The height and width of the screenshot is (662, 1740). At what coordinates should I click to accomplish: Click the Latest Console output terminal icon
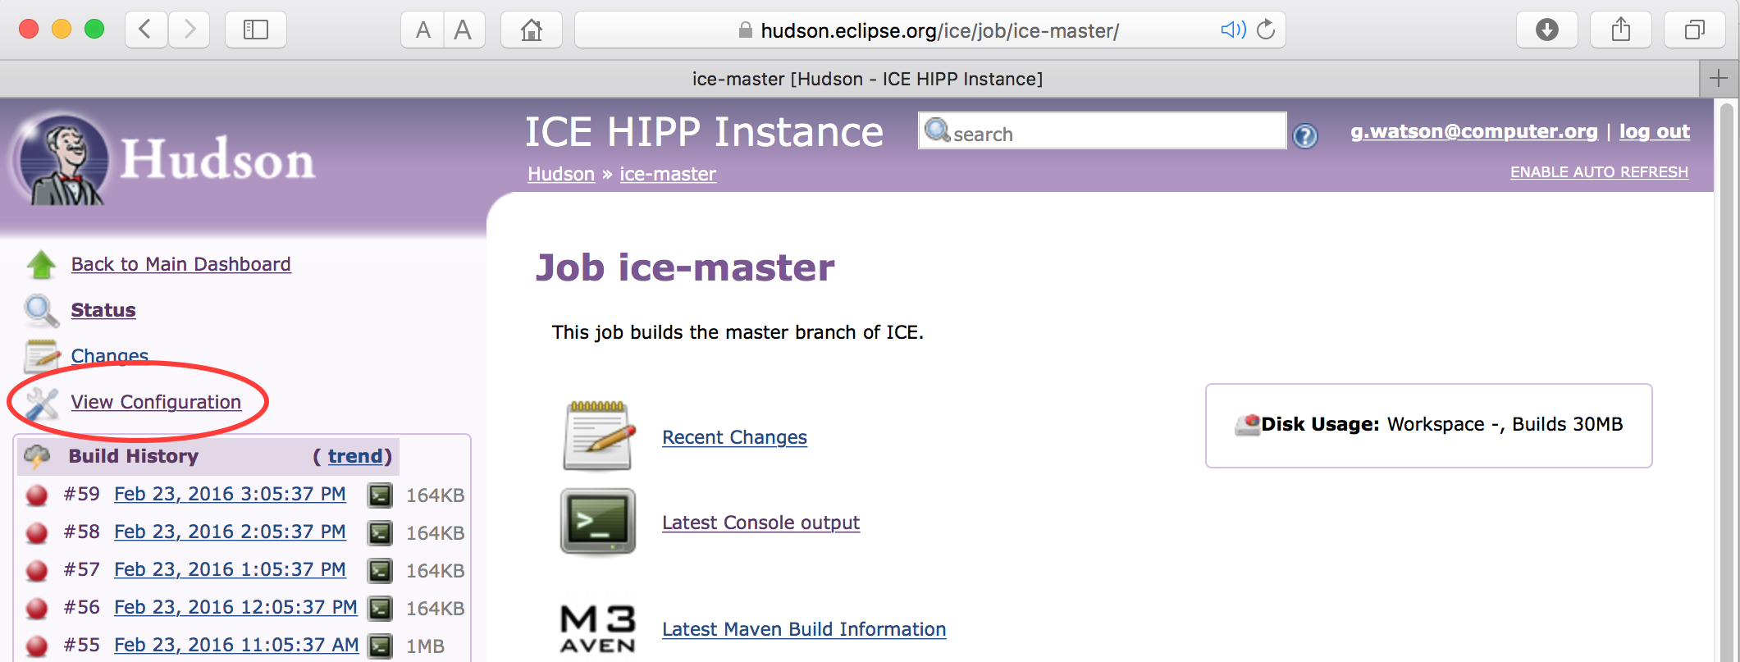tap(598, 522)
